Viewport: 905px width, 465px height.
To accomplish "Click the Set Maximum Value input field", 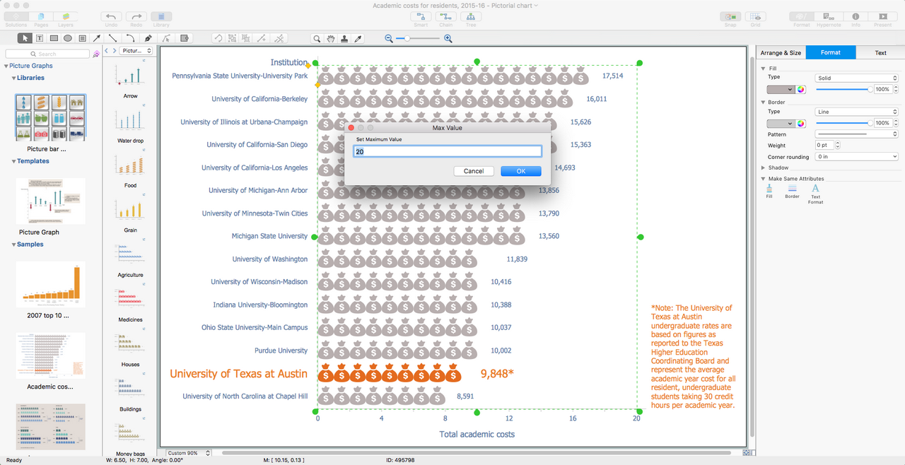I will pos(448,152).
